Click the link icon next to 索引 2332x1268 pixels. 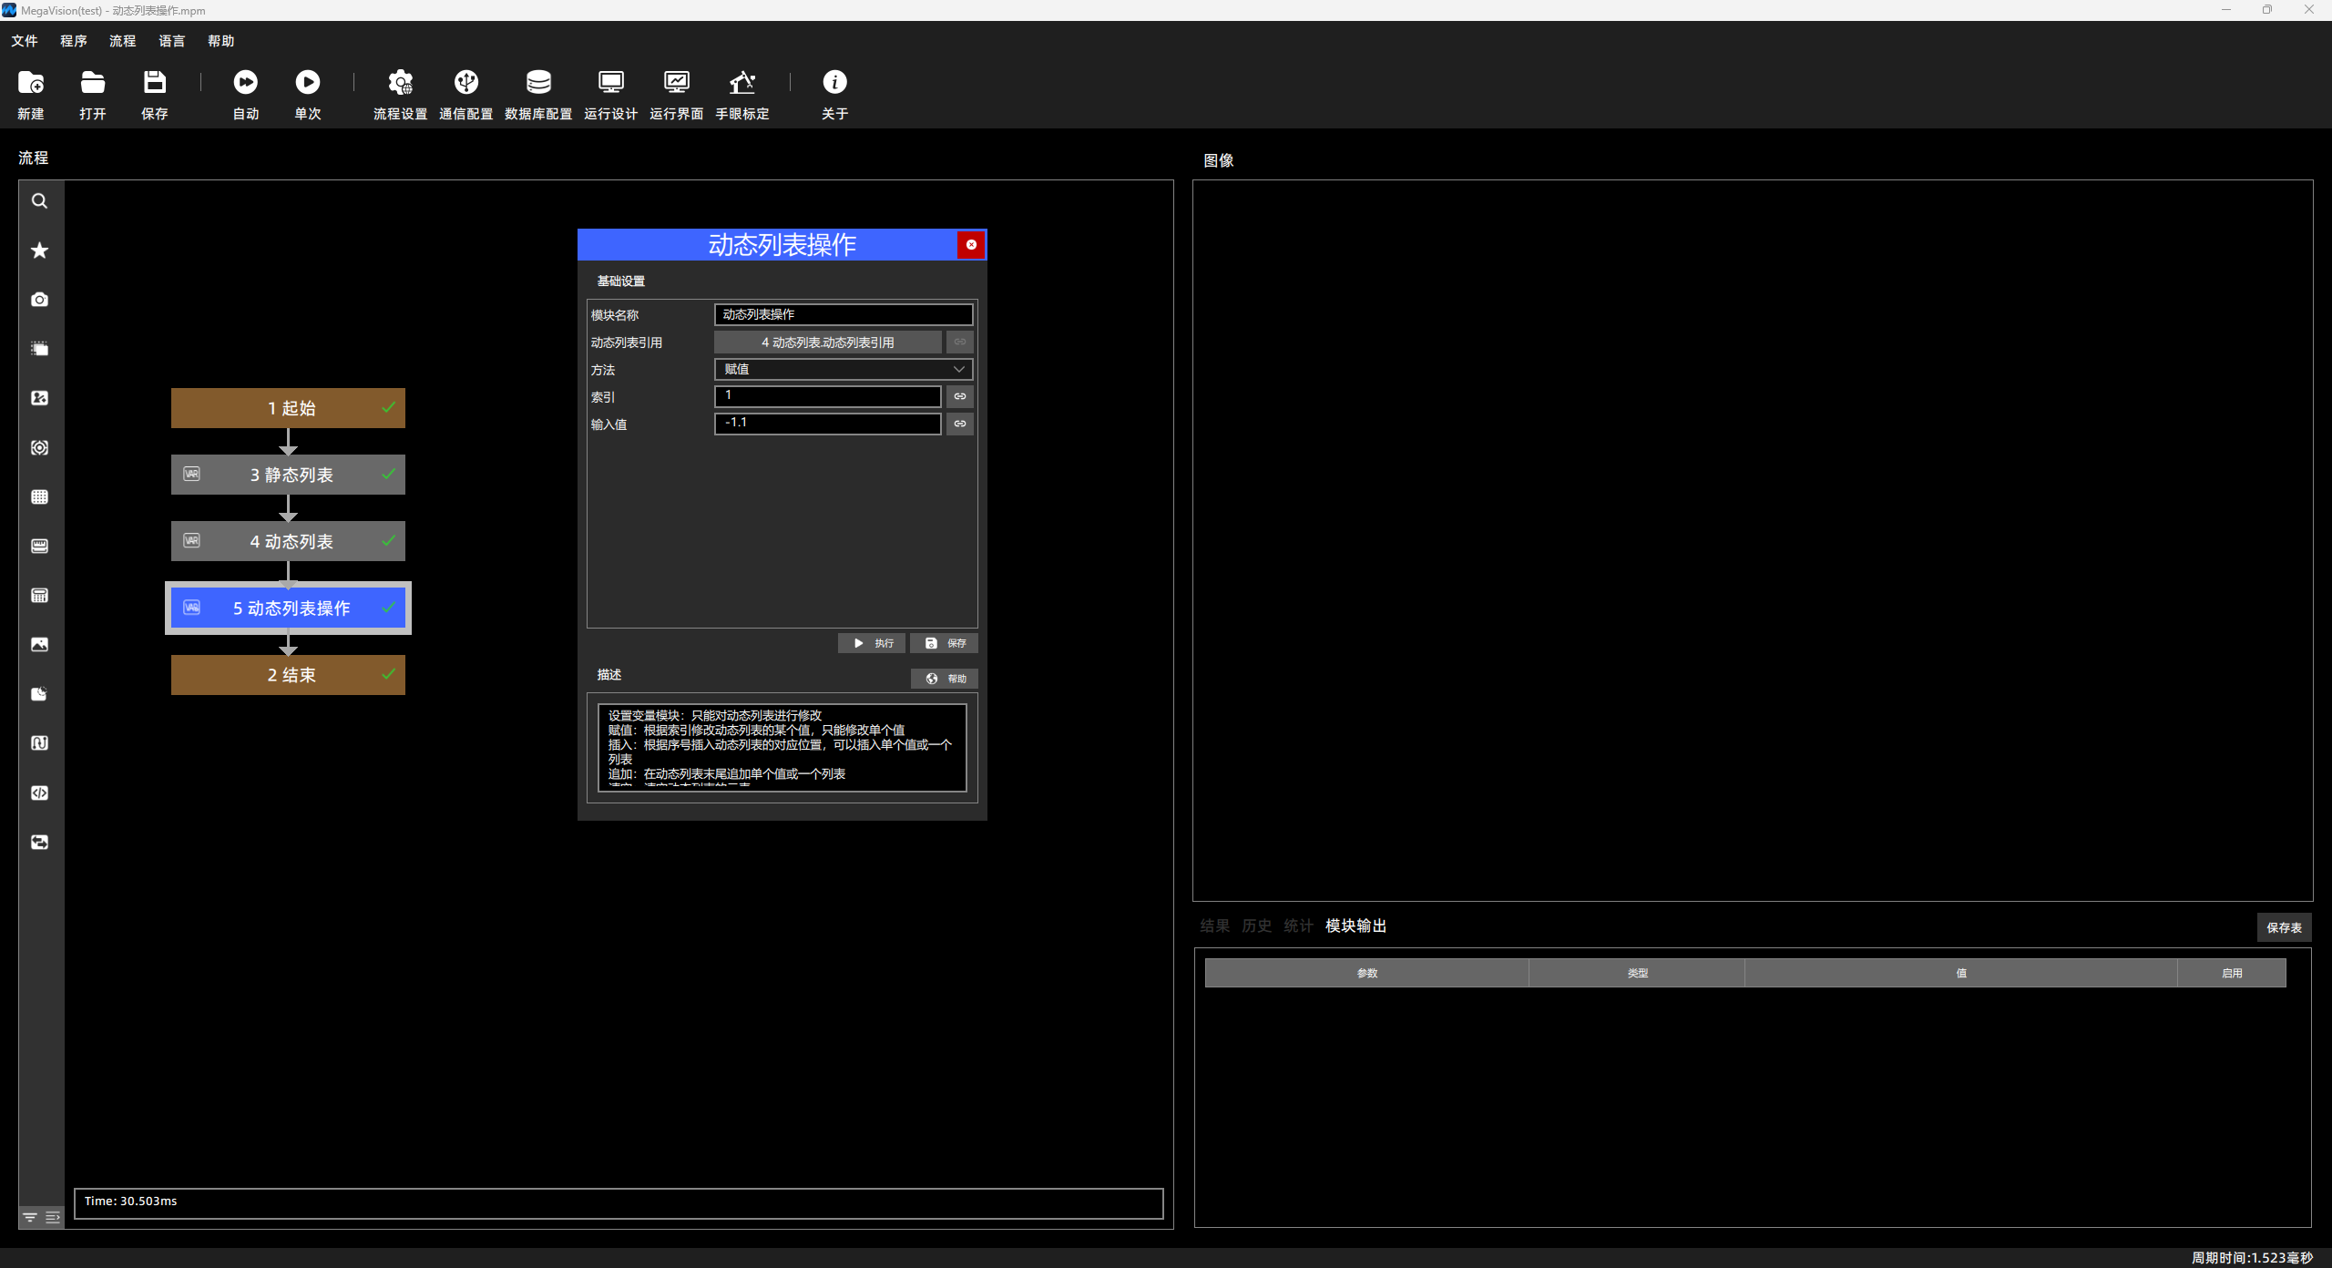pyautogui.click(x=960, y=396)
